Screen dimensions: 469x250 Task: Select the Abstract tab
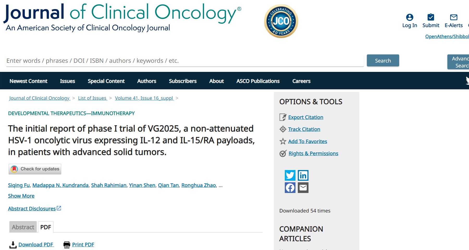tap(23, 227)
